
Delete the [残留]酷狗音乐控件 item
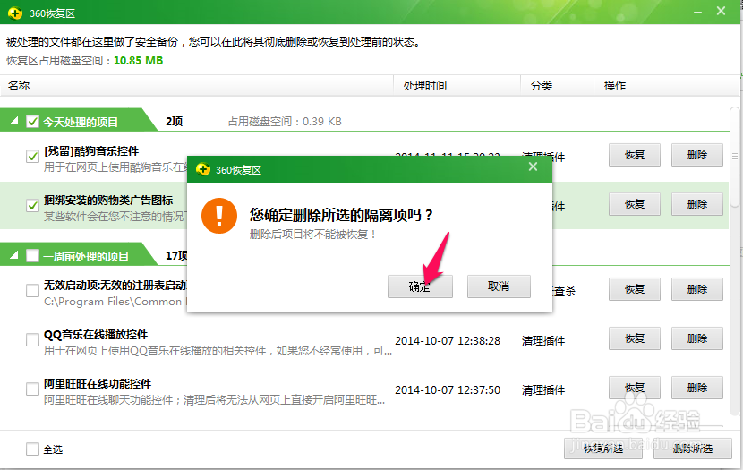pyautogui.click(x=697, y=155)
